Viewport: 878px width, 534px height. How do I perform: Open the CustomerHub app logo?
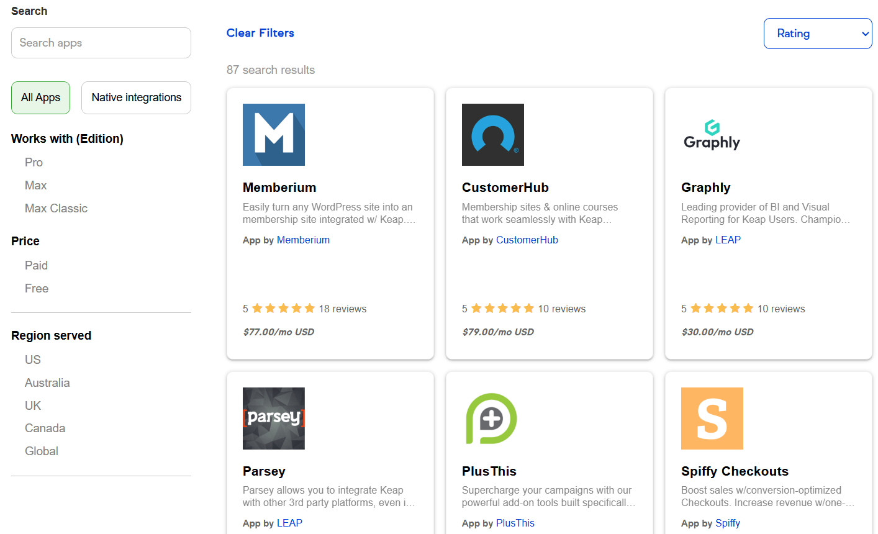[493, 135]
